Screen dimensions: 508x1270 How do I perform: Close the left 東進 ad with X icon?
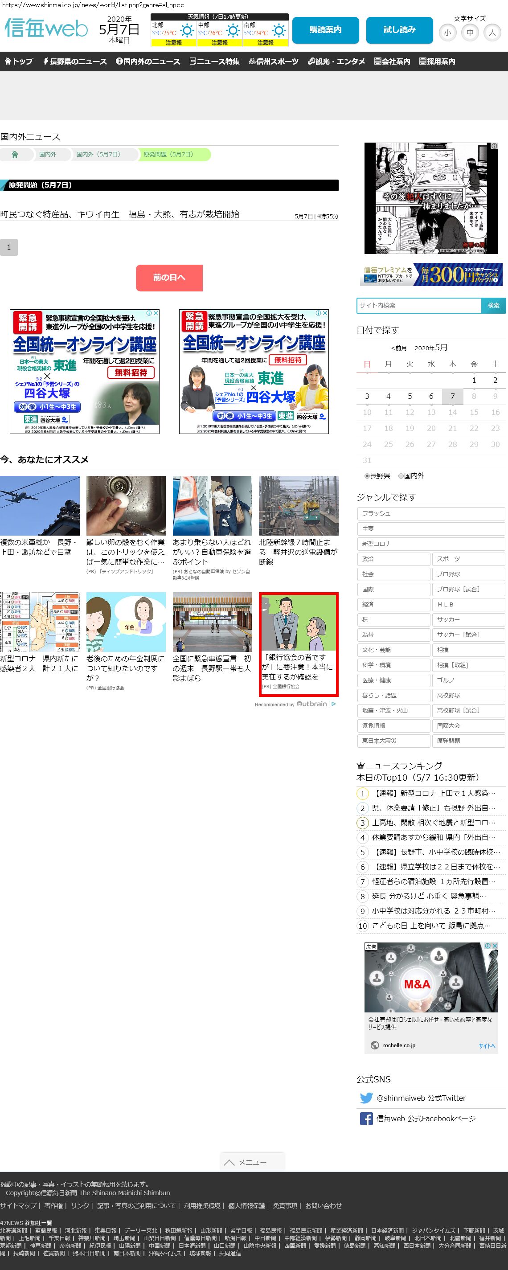[156, 313]
